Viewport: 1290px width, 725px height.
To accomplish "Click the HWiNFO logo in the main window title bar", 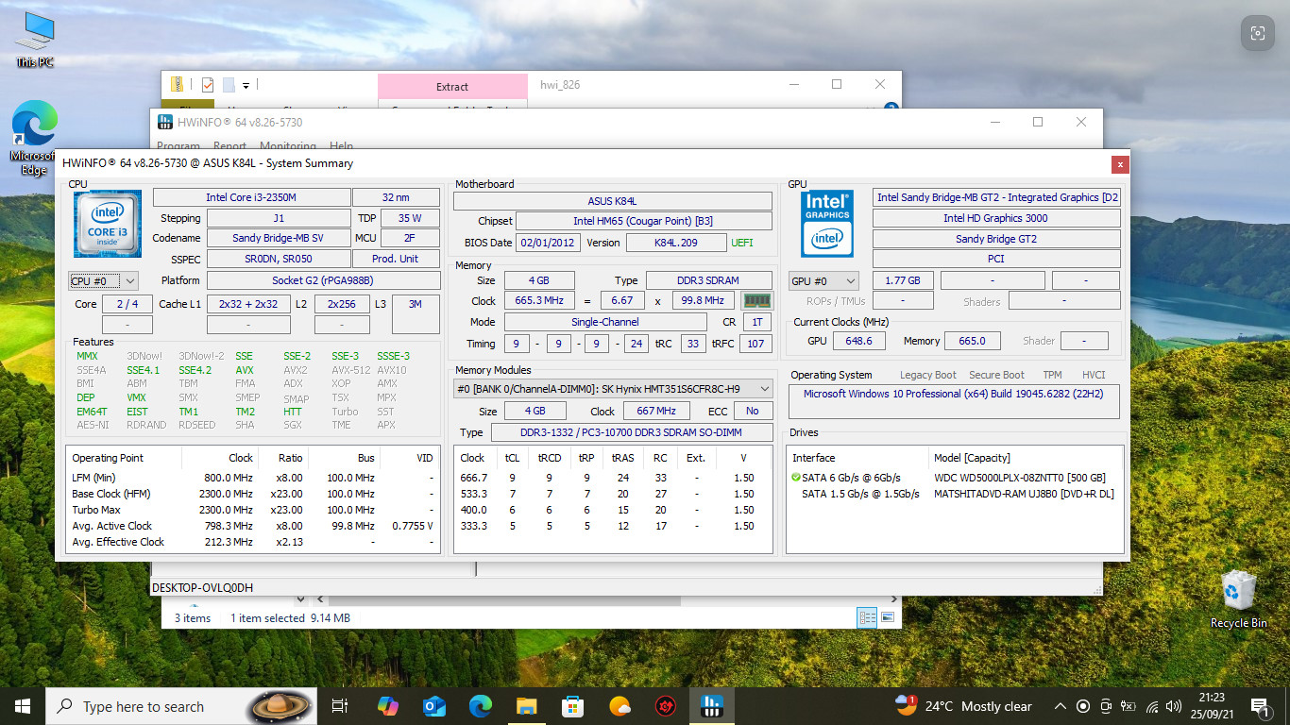I will [x=164, y=122].
